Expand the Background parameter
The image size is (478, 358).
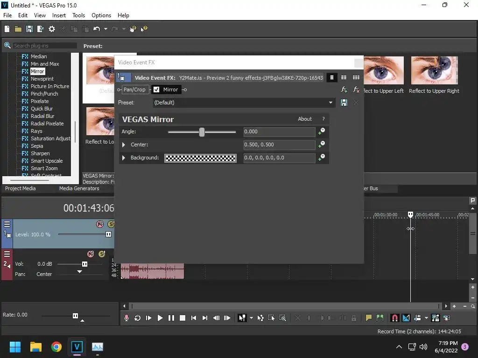(124, 158)
